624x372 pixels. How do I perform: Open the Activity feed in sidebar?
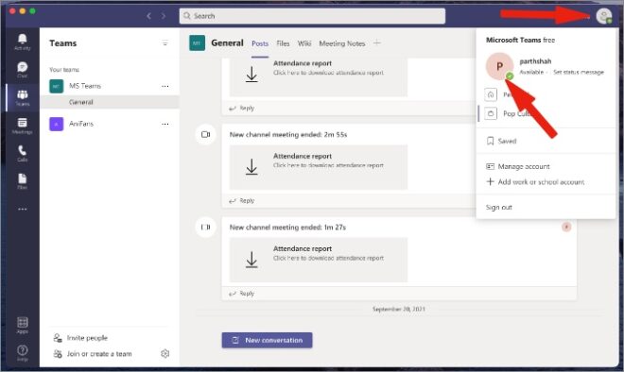(23, 42)
